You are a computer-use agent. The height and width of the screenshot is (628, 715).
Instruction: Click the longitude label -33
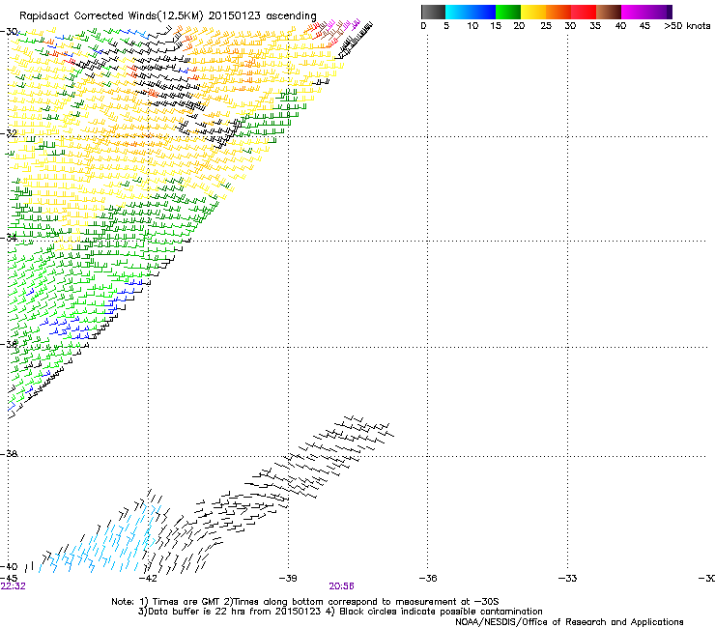pyautogui.click(x=568, y=579)
